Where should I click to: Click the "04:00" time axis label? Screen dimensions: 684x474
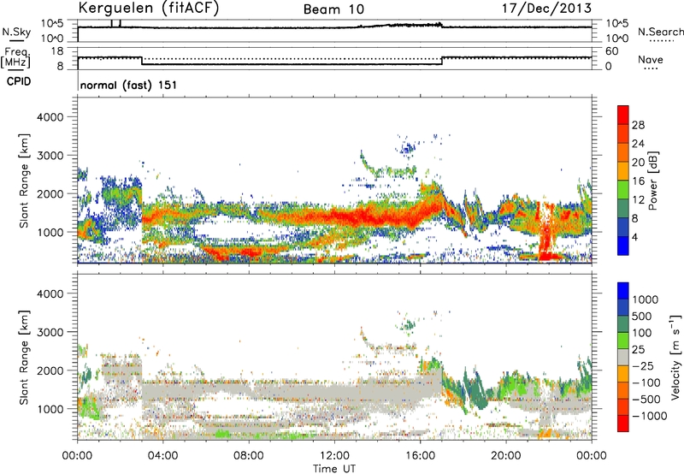pyautogui.click(x=162, y=456)
